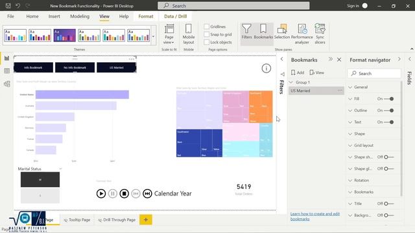This screenshot has width=415, height=233.
Task: Turn off the Fill toggle
Action: tap(389, 99)
